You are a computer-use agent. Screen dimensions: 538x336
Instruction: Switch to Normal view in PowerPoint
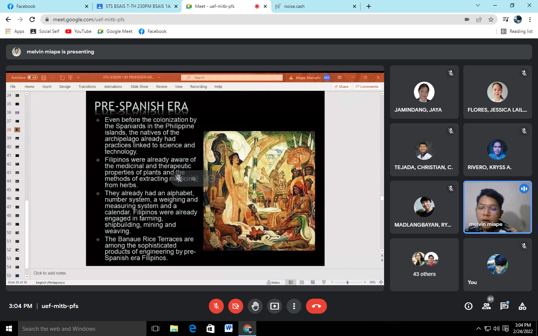pyautogui.click(x=291, y=283)
